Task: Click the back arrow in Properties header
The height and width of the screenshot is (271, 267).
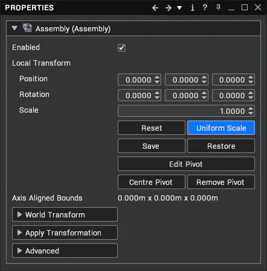Action: point(155,8)
